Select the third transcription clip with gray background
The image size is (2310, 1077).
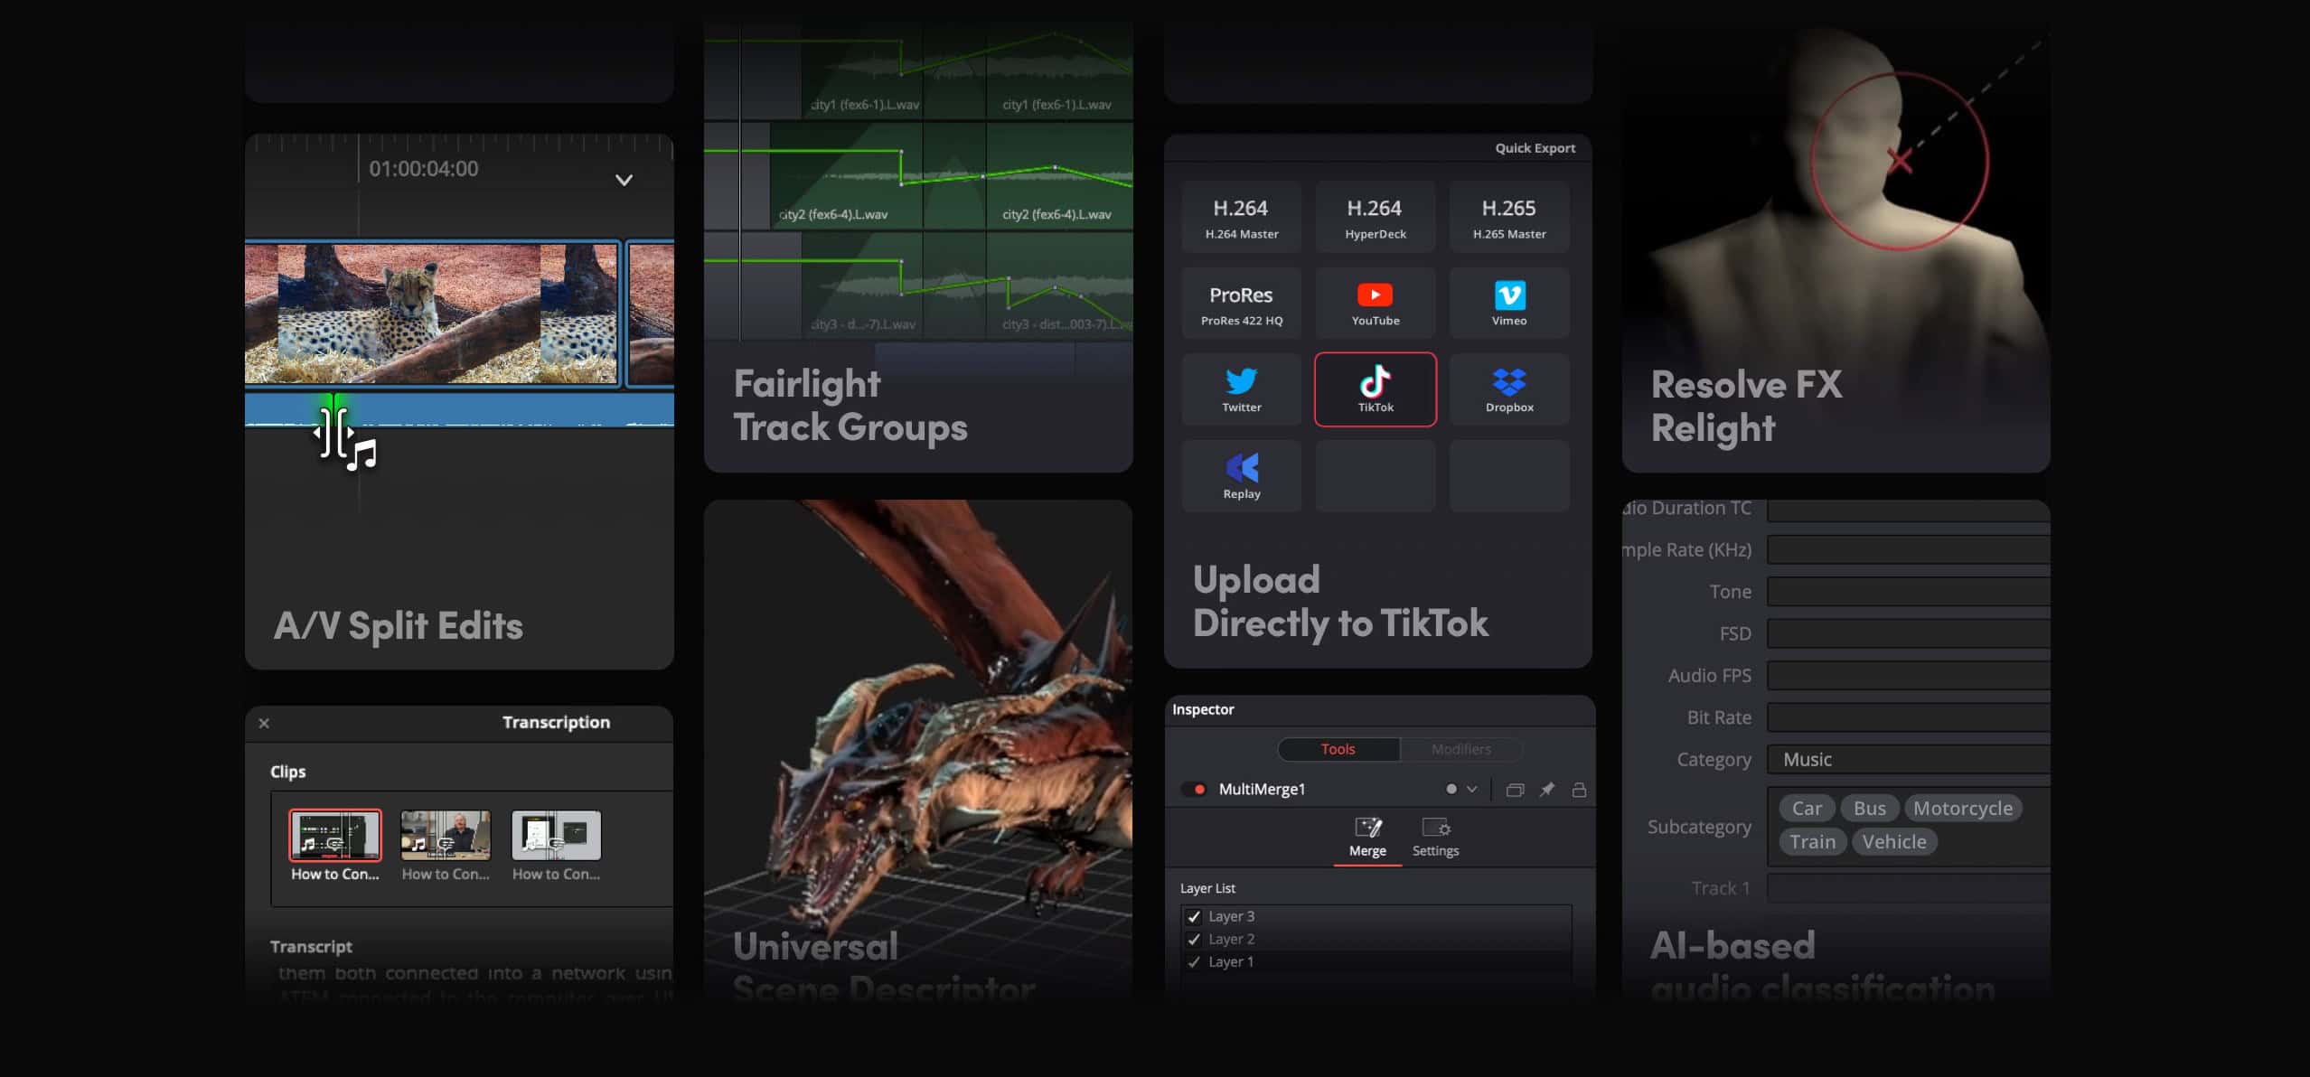556,835
